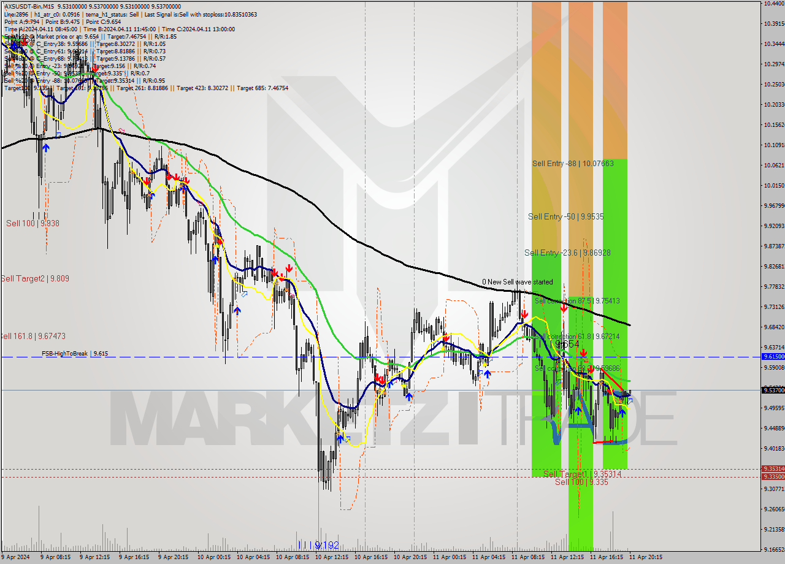Click the 'Point A:9.794' info line
The height and width of the screenshot is (564, 785).
coord(21,21)
